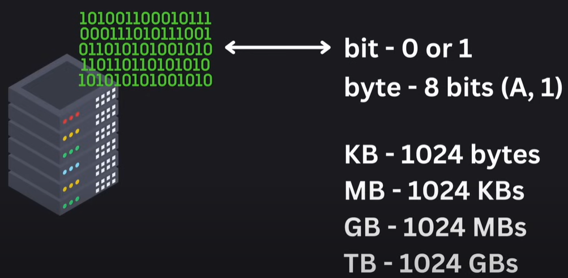Click the server rack stack icon
The width and height of the screenshot is (568, 278).
(63, 135)
